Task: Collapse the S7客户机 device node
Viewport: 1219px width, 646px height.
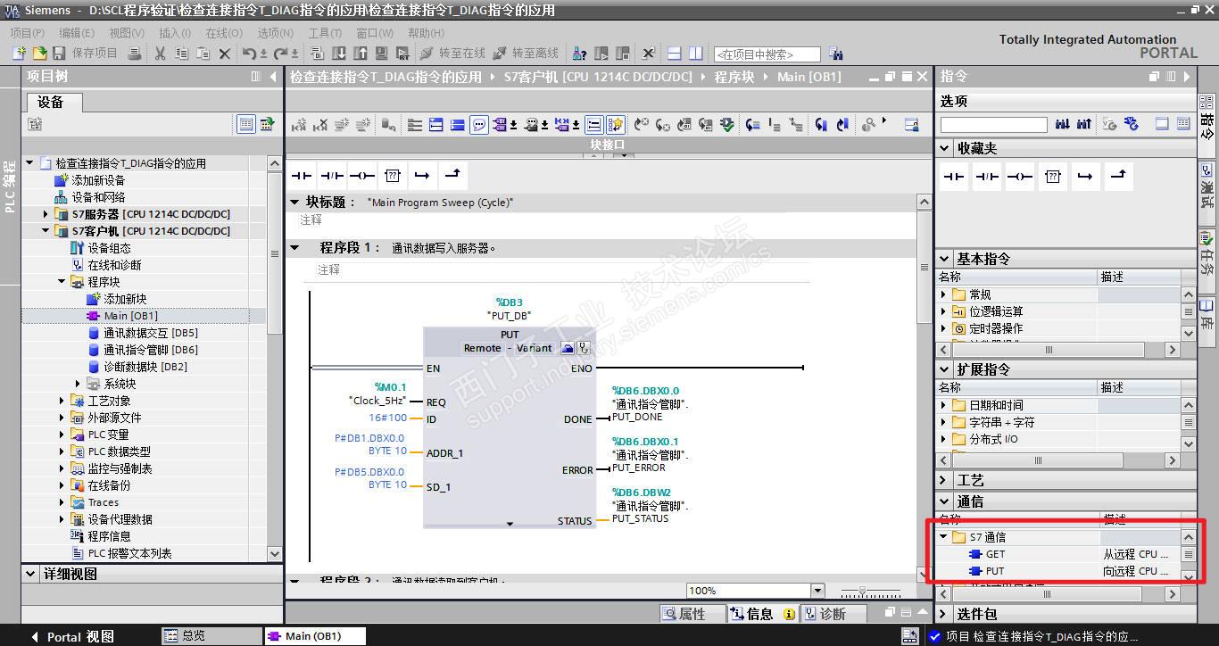Action: [x=46, y=231]
